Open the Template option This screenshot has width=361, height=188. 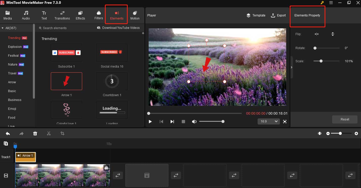(256, 15)
